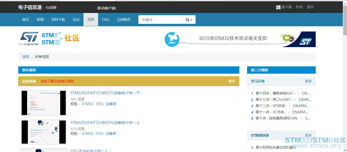The height and width of the screenshot is (152, 347).
Task: Click the ST STM8 STM32 社区 logo
Action: click(49, 39)
